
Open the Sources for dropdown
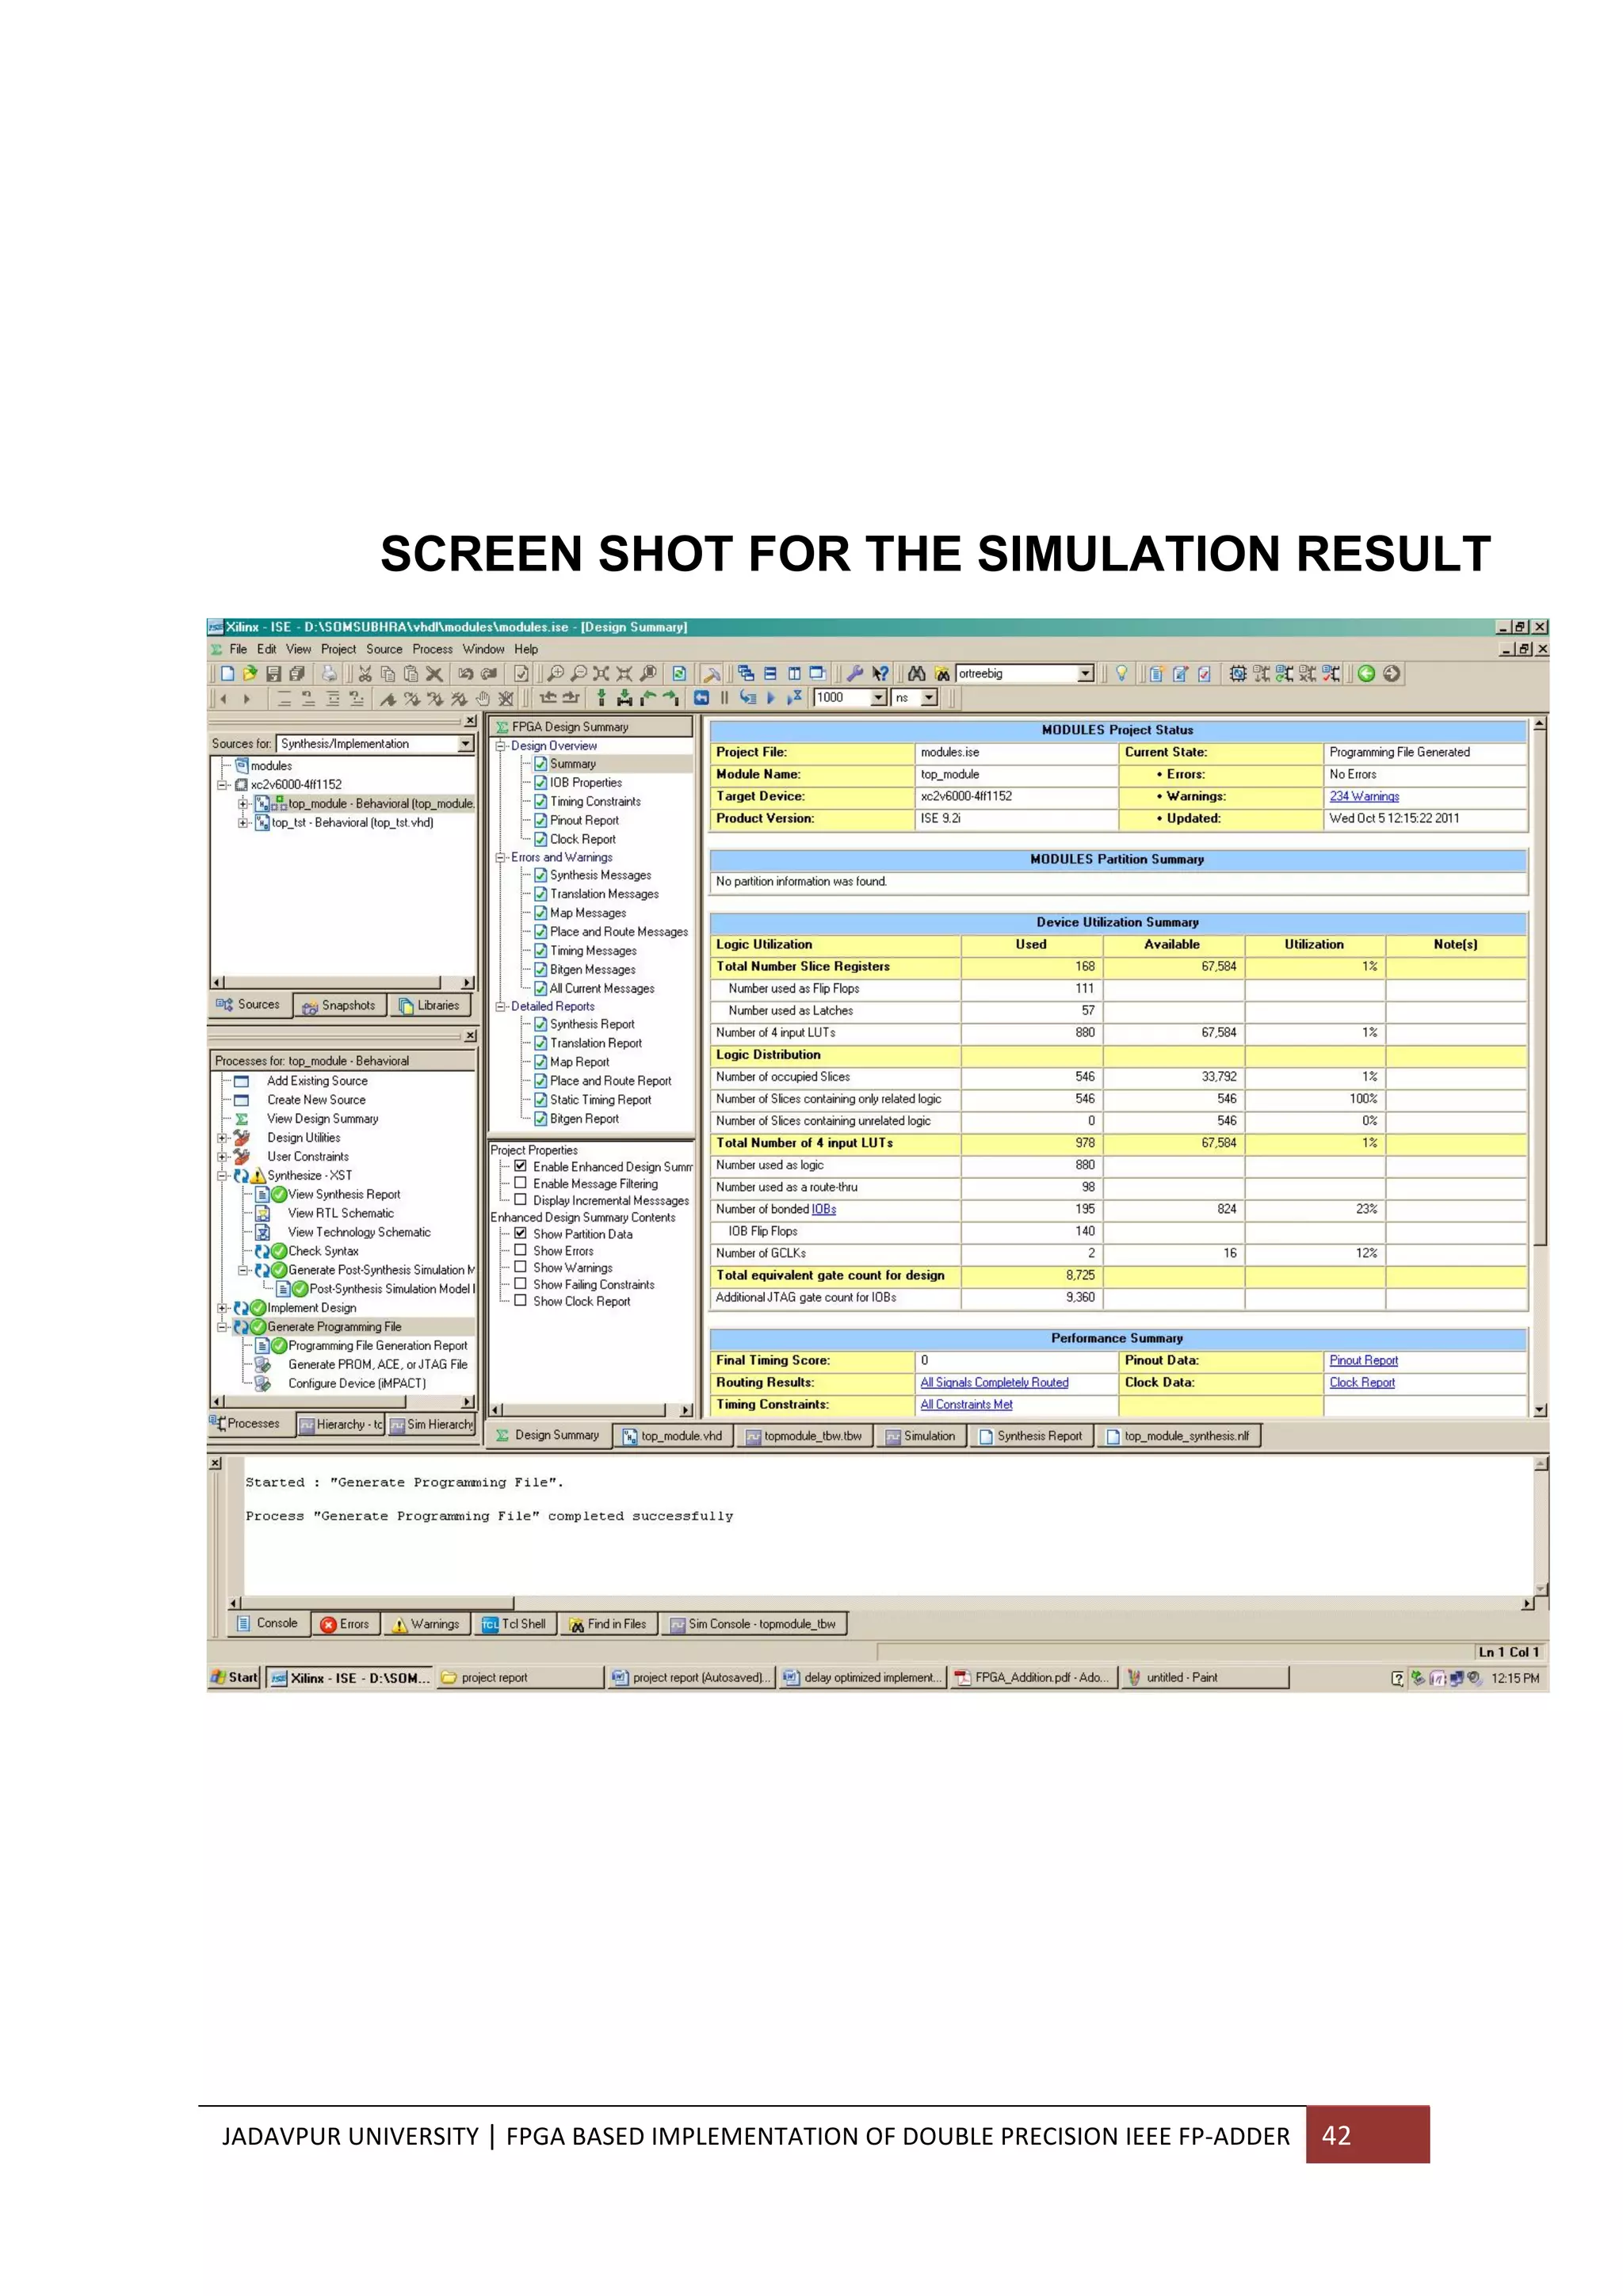tap(465, 744)
